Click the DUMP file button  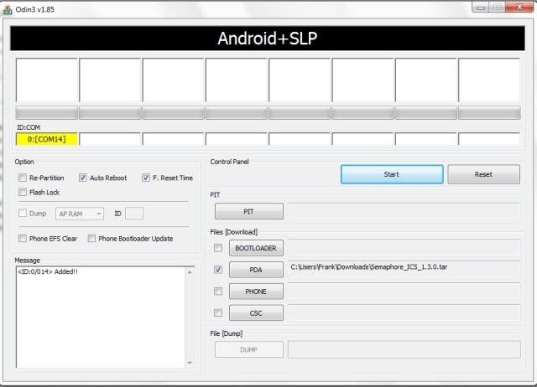249,349
